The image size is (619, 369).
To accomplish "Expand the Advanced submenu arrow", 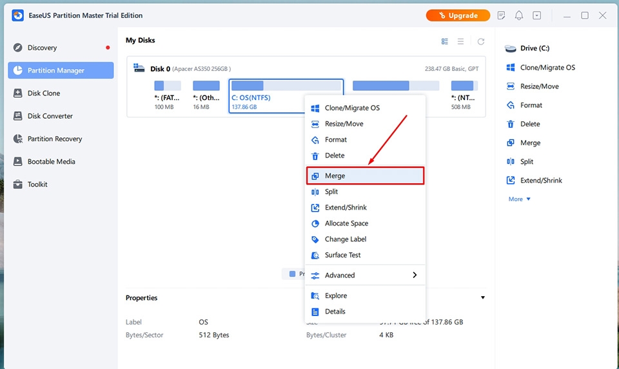I will (415, 275).
